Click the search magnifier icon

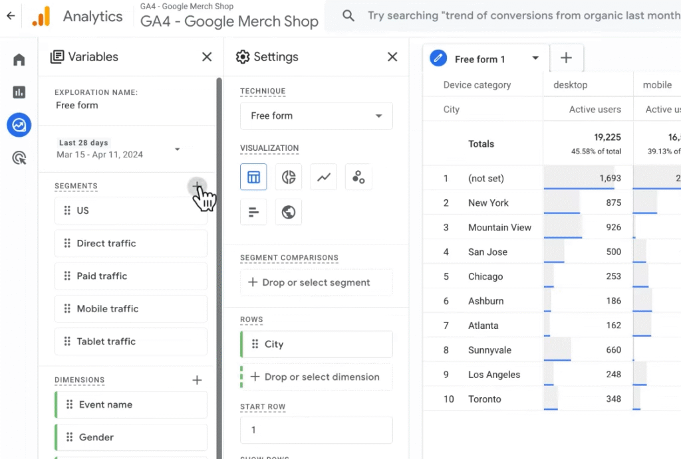(x=348, y=16)
